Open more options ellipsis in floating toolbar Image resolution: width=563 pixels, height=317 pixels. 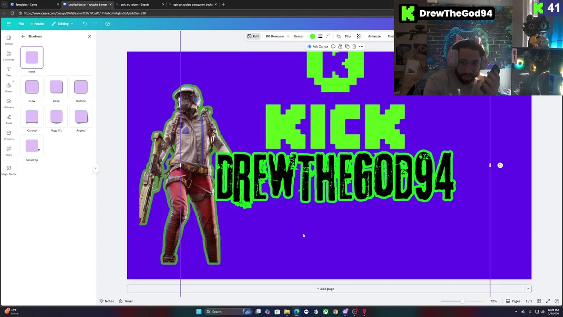[361, 46]
